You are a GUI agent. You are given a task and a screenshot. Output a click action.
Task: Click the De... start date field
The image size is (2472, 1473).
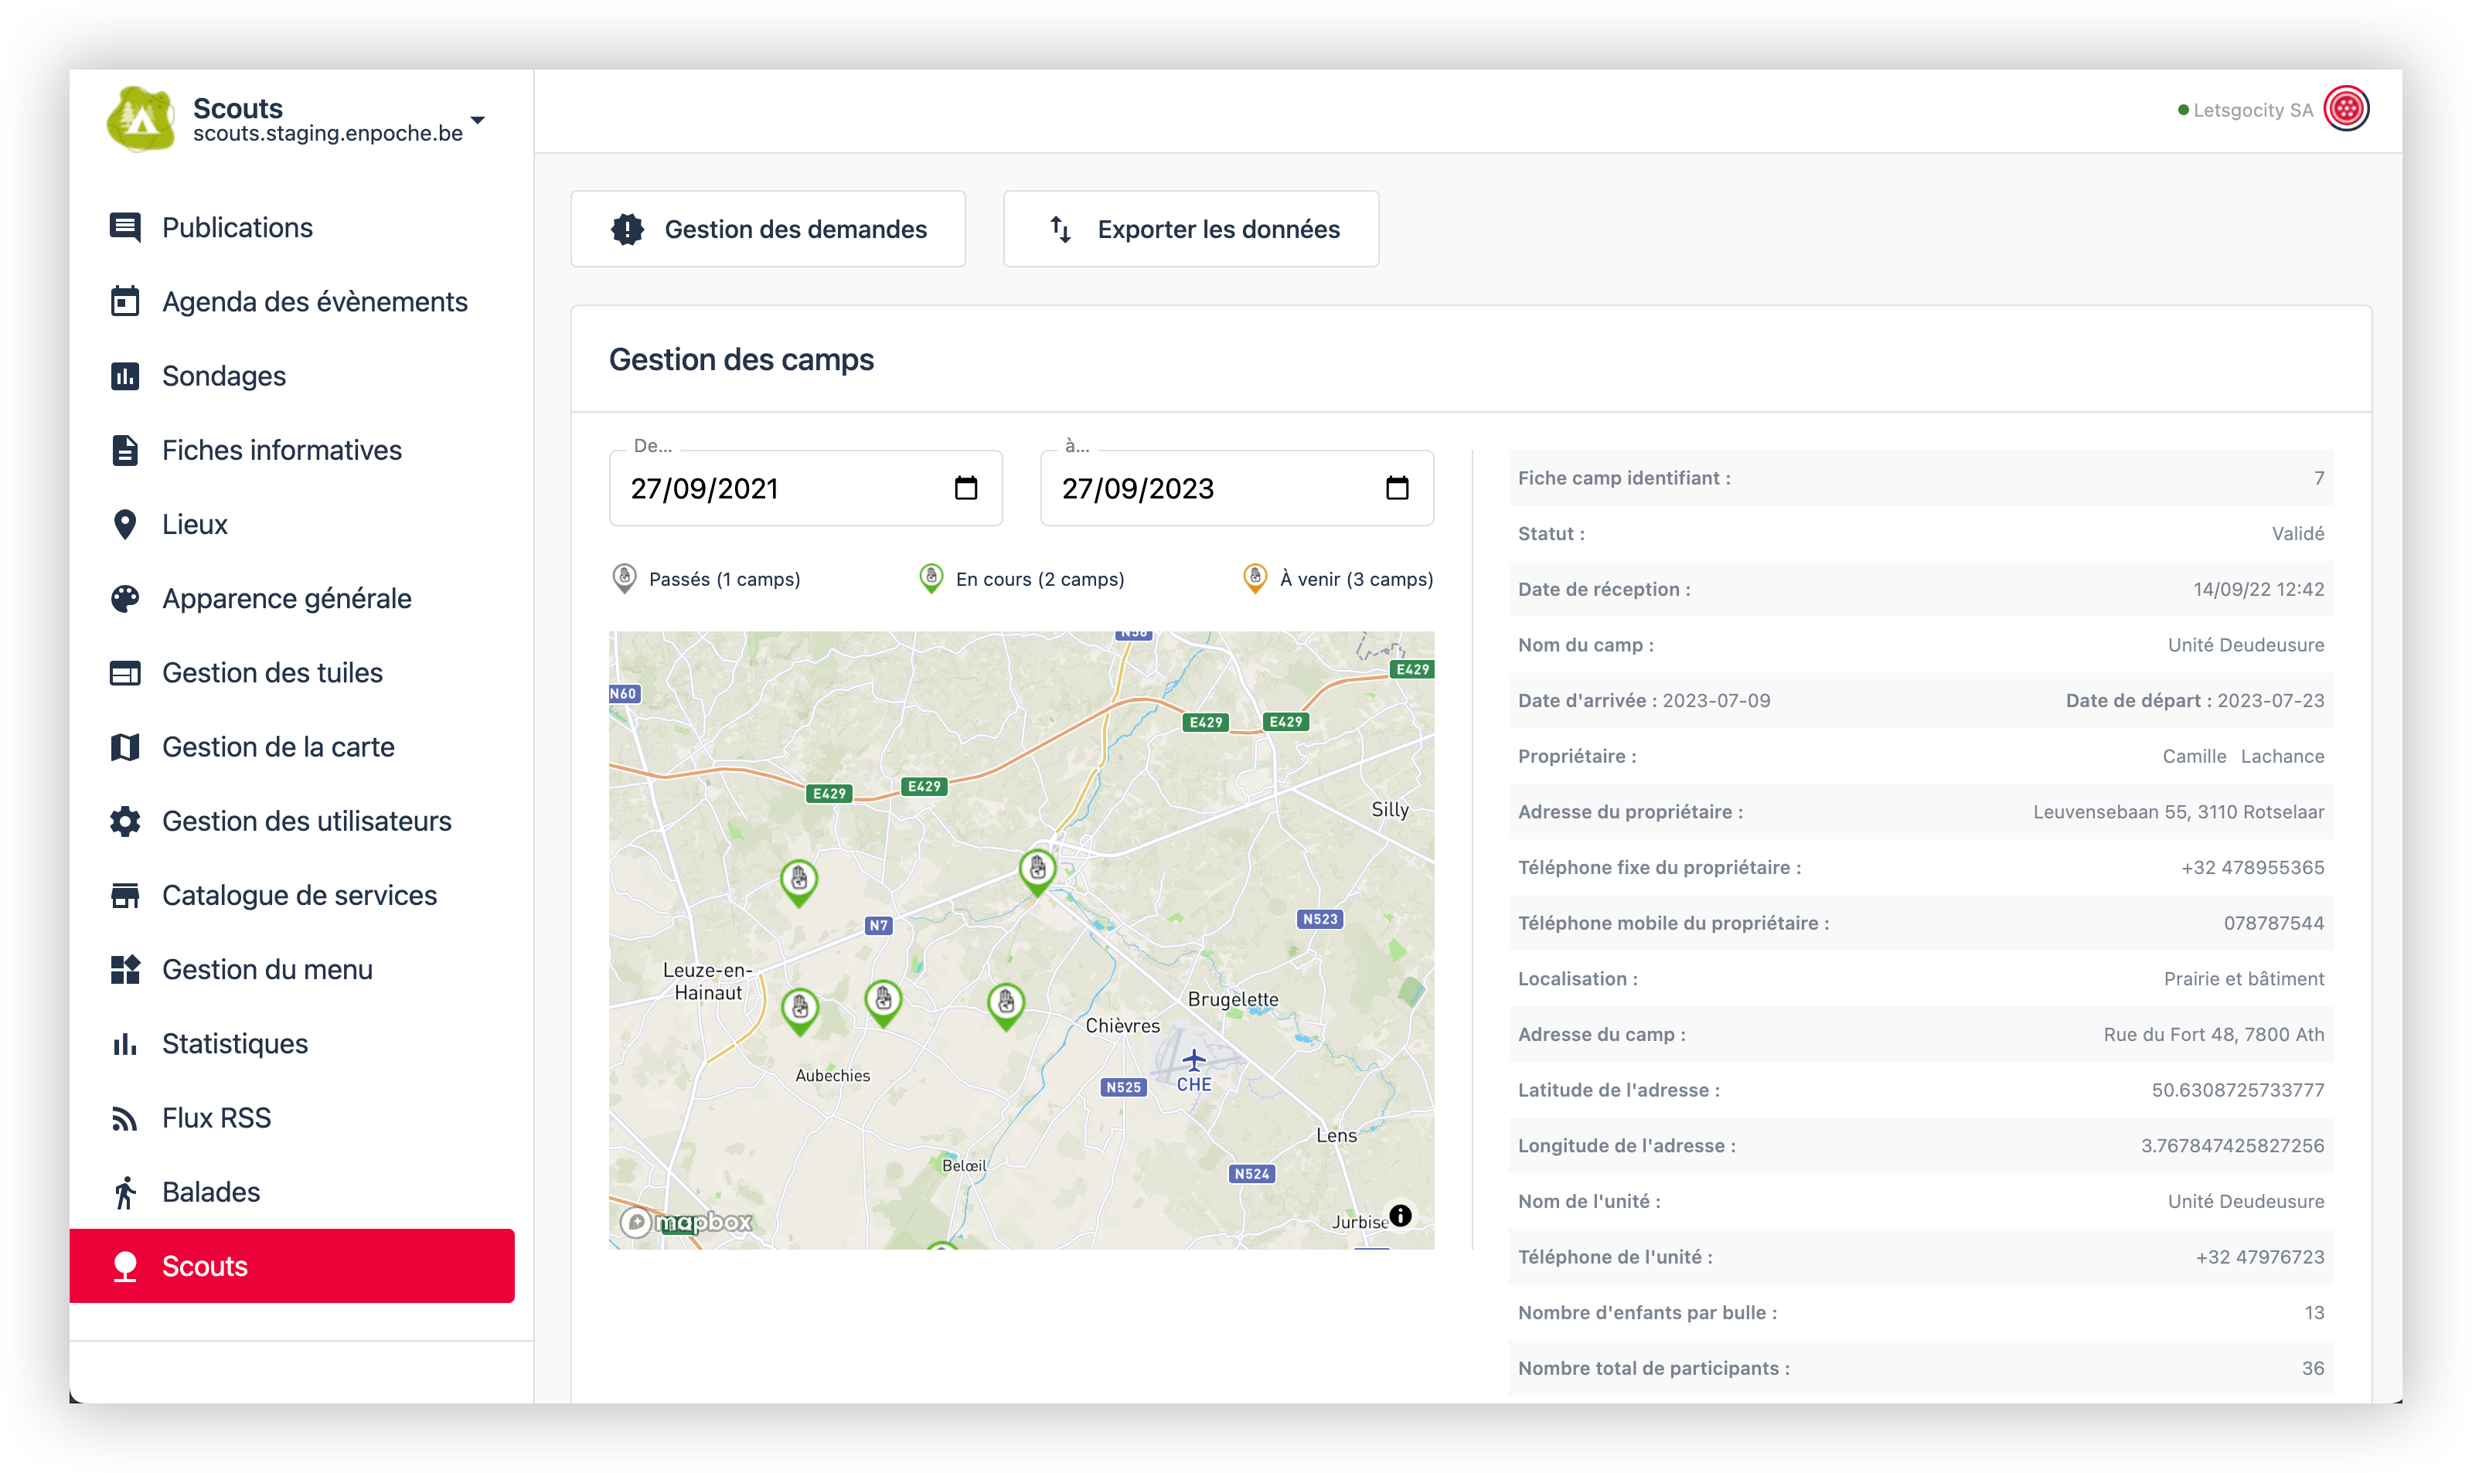point(805,488)
